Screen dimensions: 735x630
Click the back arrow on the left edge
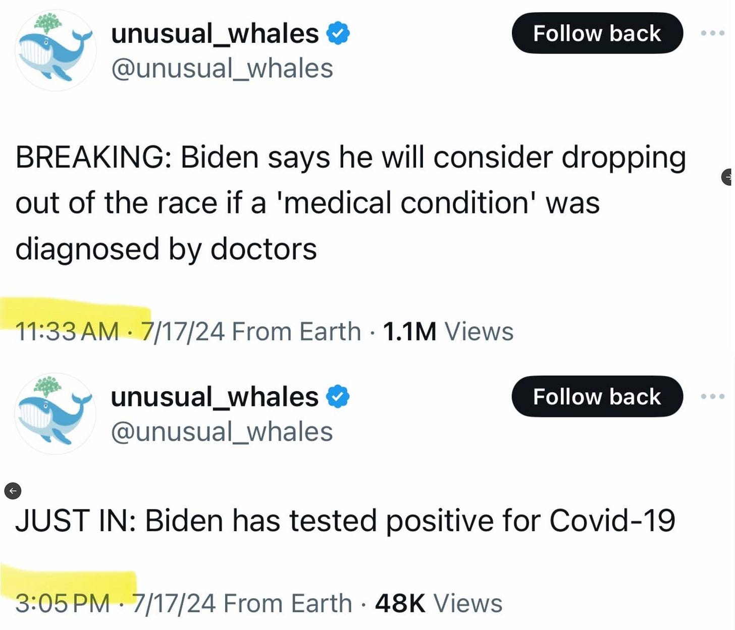click(12, 490)
